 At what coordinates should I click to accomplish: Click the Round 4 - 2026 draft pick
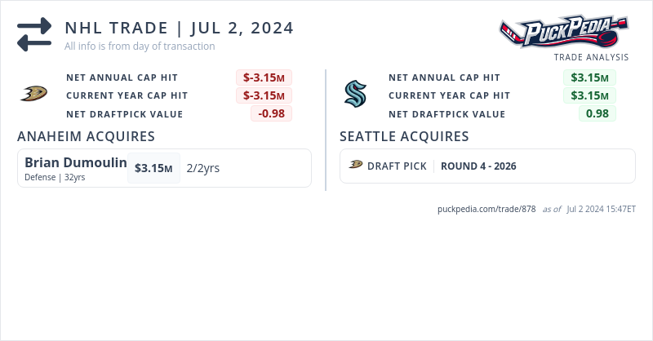tap(478, 166)
